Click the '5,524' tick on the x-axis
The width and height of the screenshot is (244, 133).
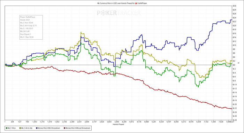click(x=161, y=122)
